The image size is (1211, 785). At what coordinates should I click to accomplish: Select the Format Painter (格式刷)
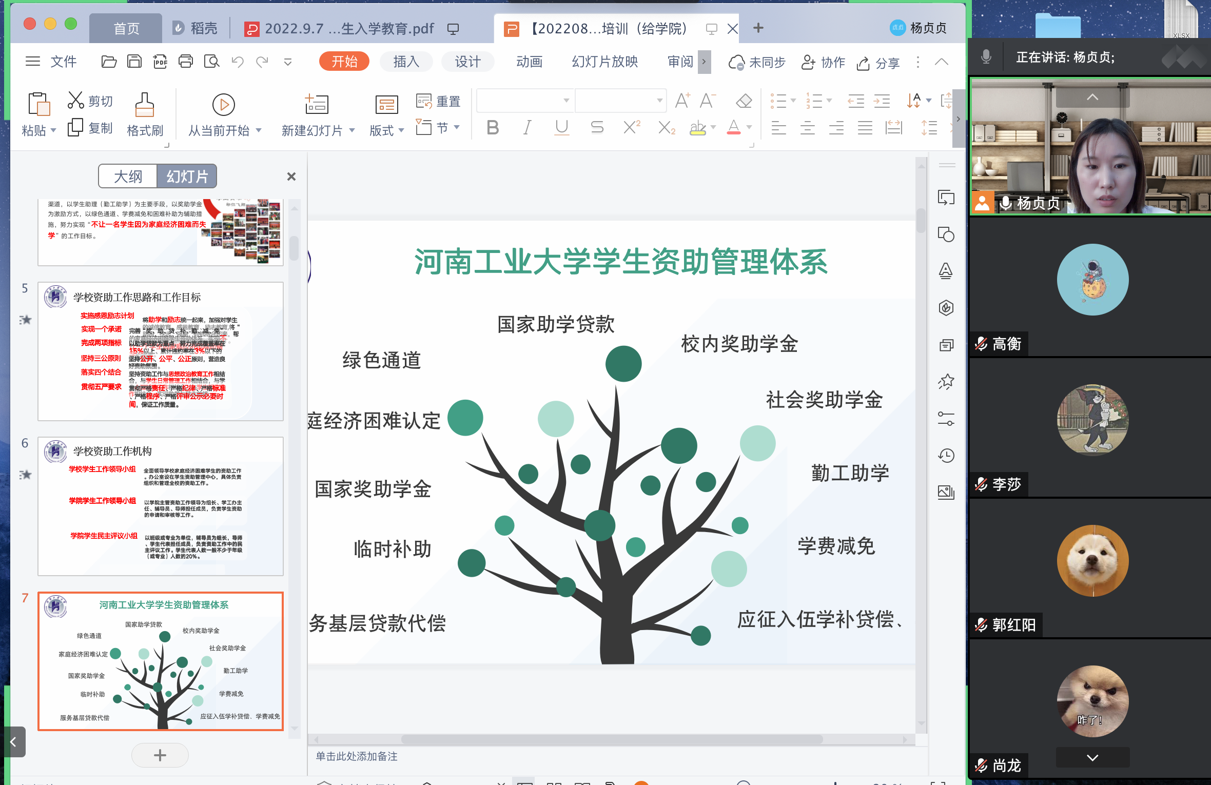tap(145, 114)
